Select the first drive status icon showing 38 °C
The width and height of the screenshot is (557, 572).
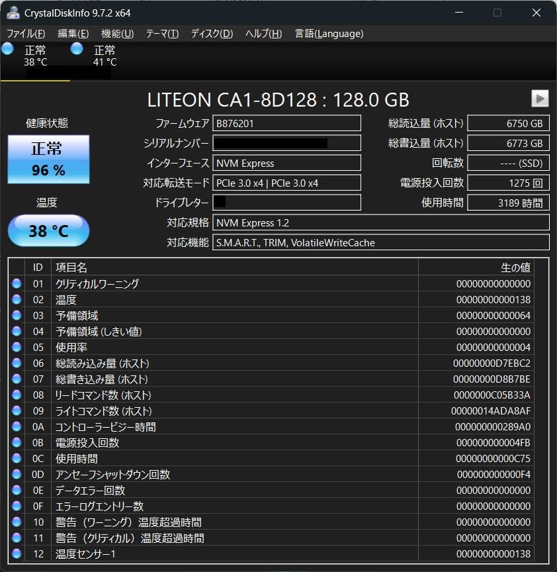coord(7,48)
